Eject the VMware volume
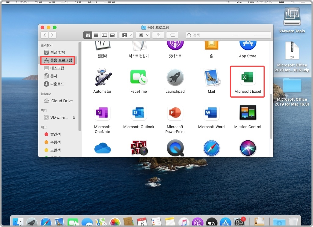The width and height of the screenshot is (313, 227). [74, 117]
